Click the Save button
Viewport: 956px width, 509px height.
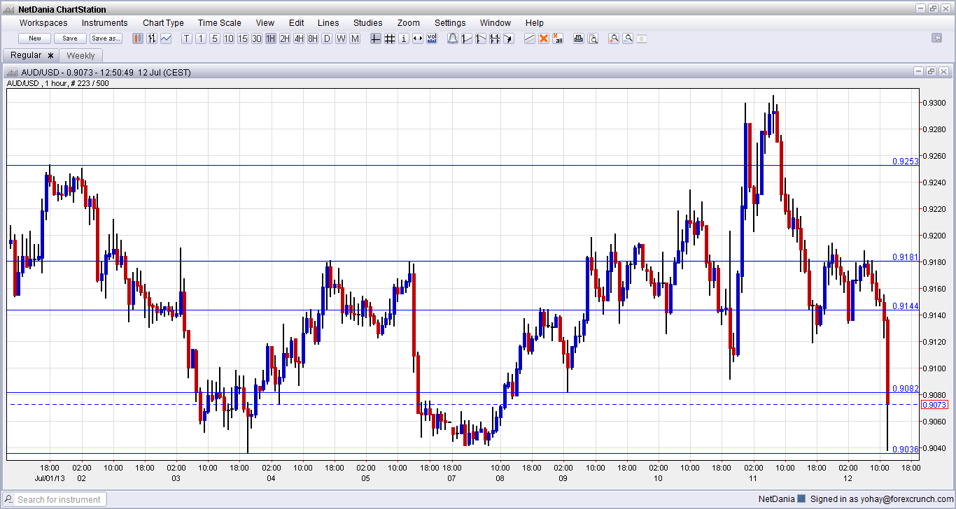coord(70,38)
